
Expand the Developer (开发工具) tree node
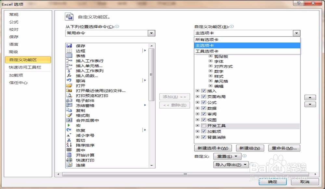point(197,125)
